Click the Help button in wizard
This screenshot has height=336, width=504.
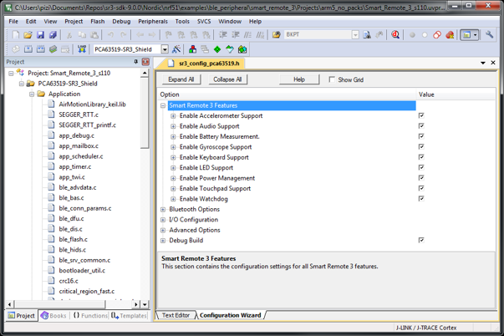point(299,79)
